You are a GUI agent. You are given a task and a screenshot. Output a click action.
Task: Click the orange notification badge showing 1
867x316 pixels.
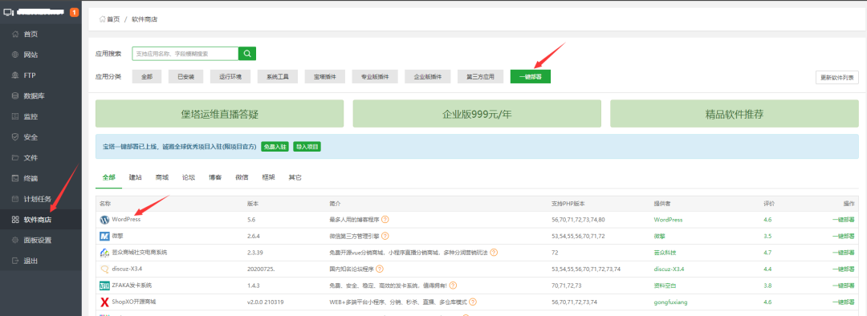click(x=74, y=12)
